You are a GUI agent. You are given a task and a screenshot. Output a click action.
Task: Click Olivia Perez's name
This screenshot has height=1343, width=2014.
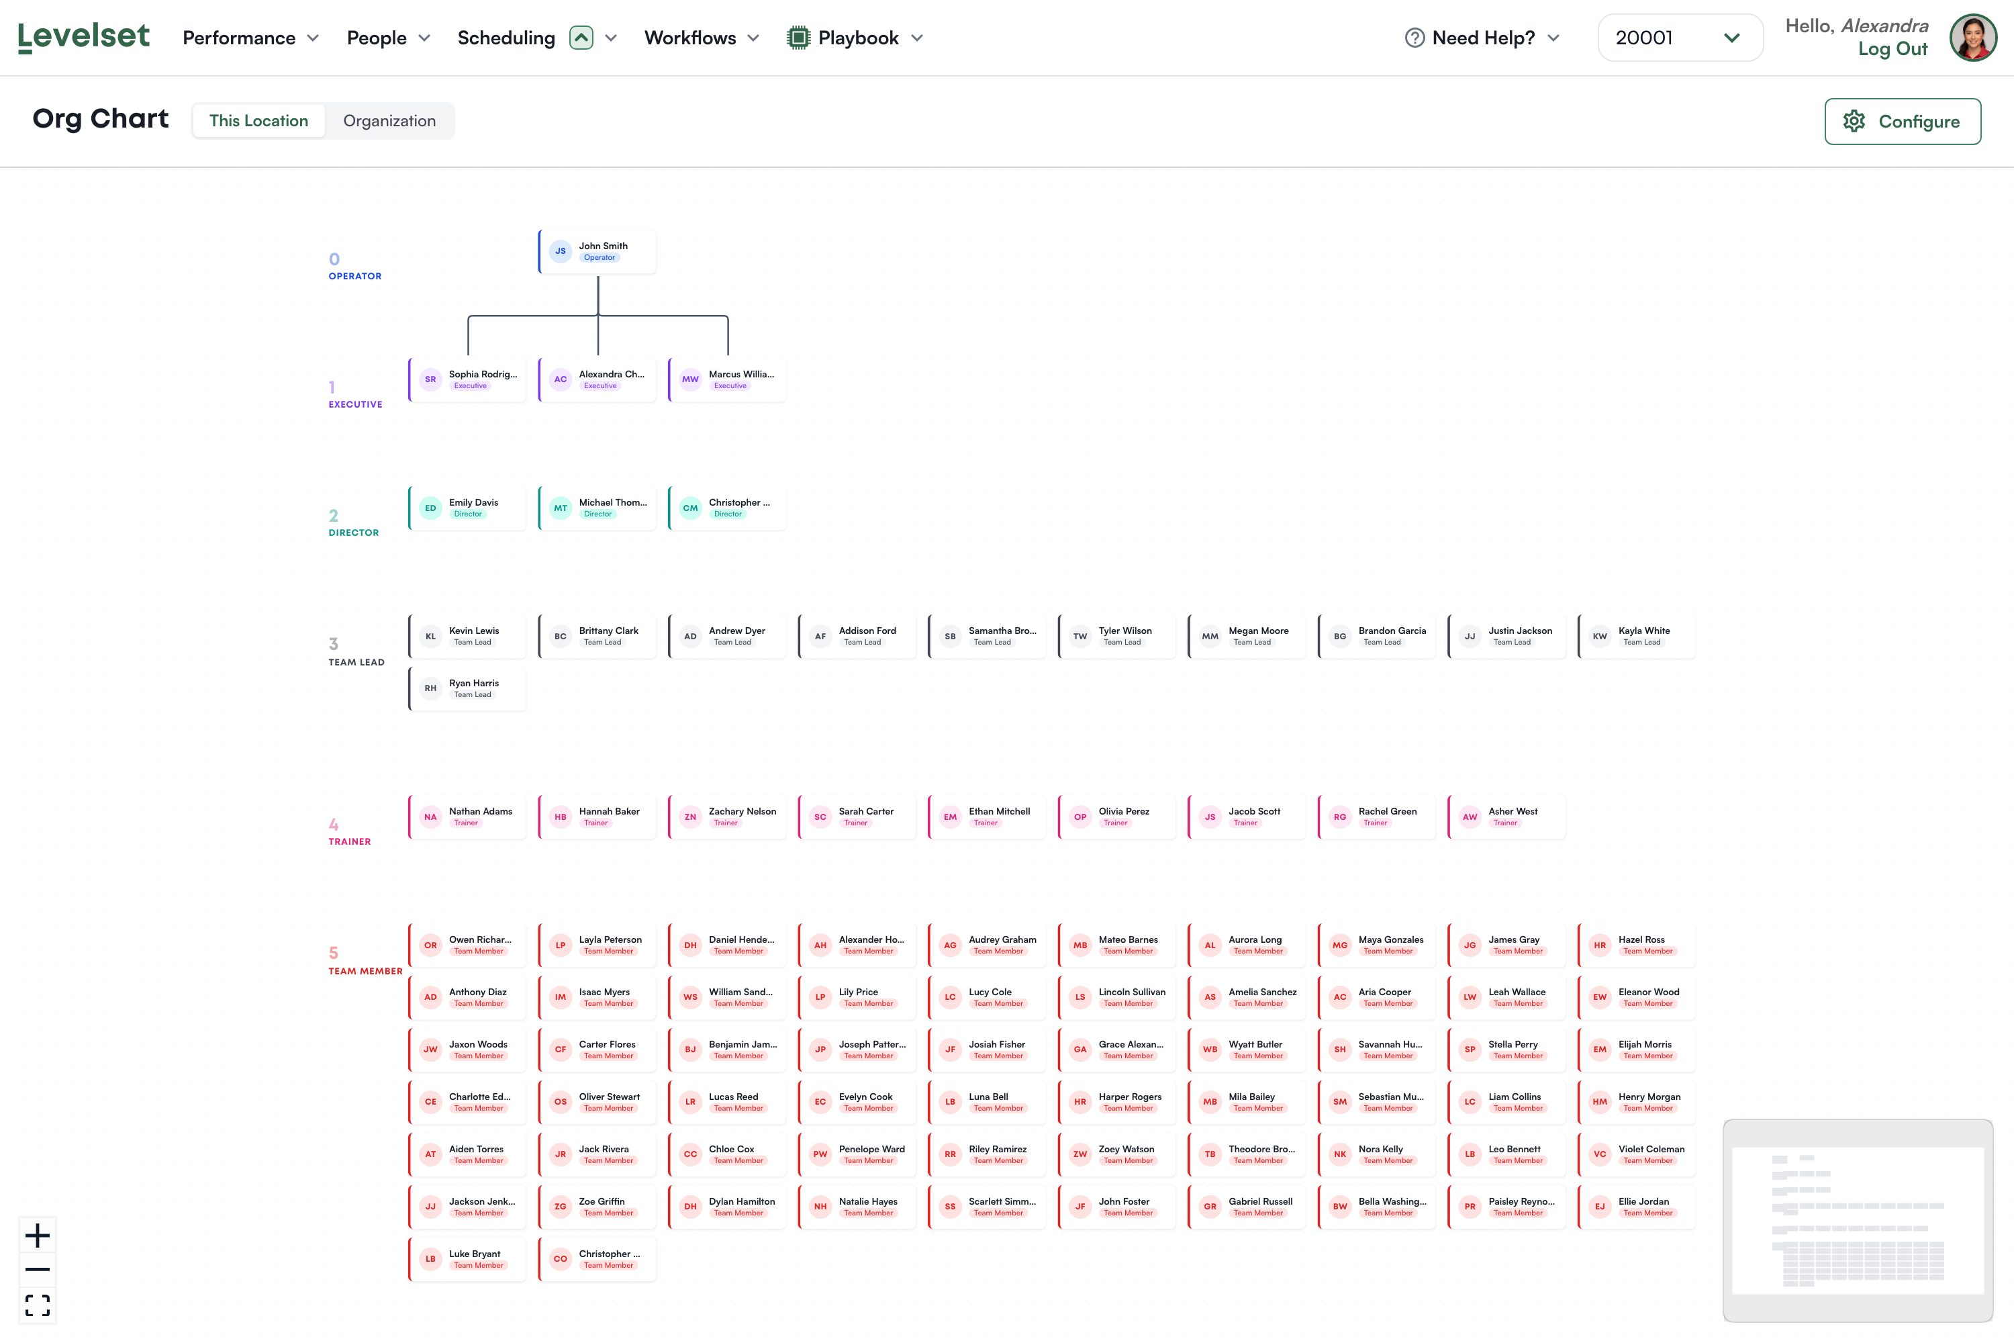tap(1123, 811)
